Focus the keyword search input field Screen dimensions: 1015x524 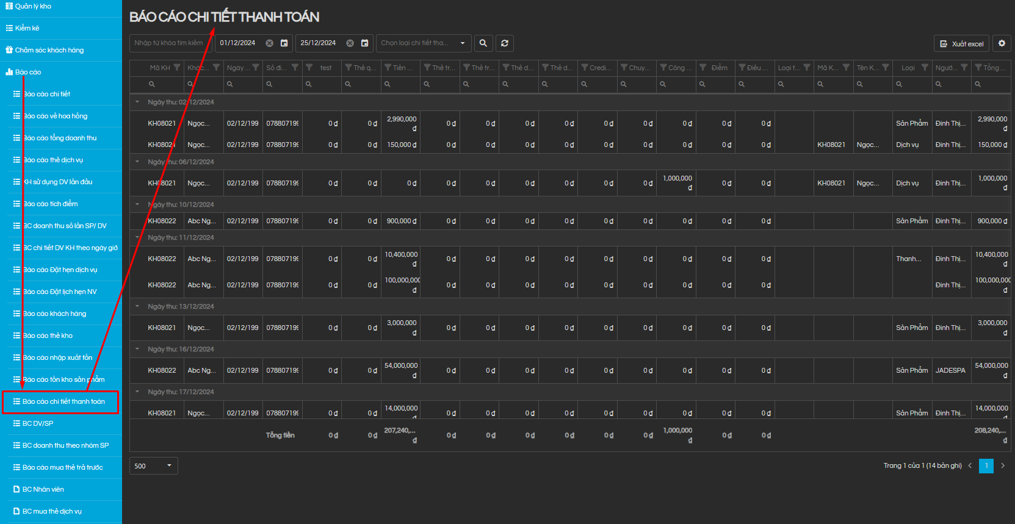[170, 43]
